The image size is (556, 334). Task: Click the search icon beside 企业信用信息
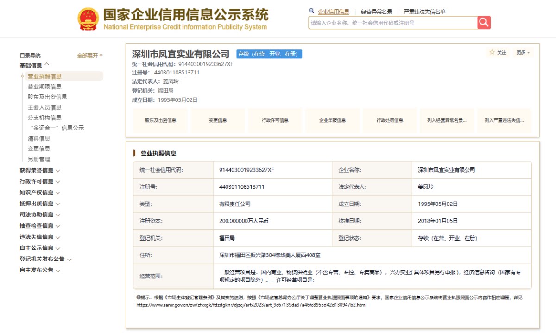(312, 12)
